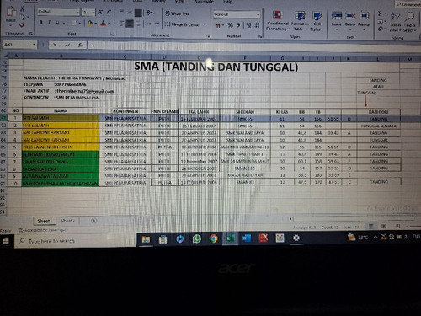This screenshot has width=421, height=316.
Task: Toggle Center horizontal alignment
Action: click(130, 24)
